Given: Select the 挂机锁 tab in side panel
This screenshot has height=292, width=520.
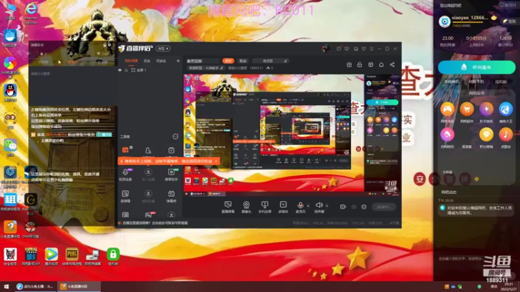Looking at the screenshot, I should tap(500, 82).
